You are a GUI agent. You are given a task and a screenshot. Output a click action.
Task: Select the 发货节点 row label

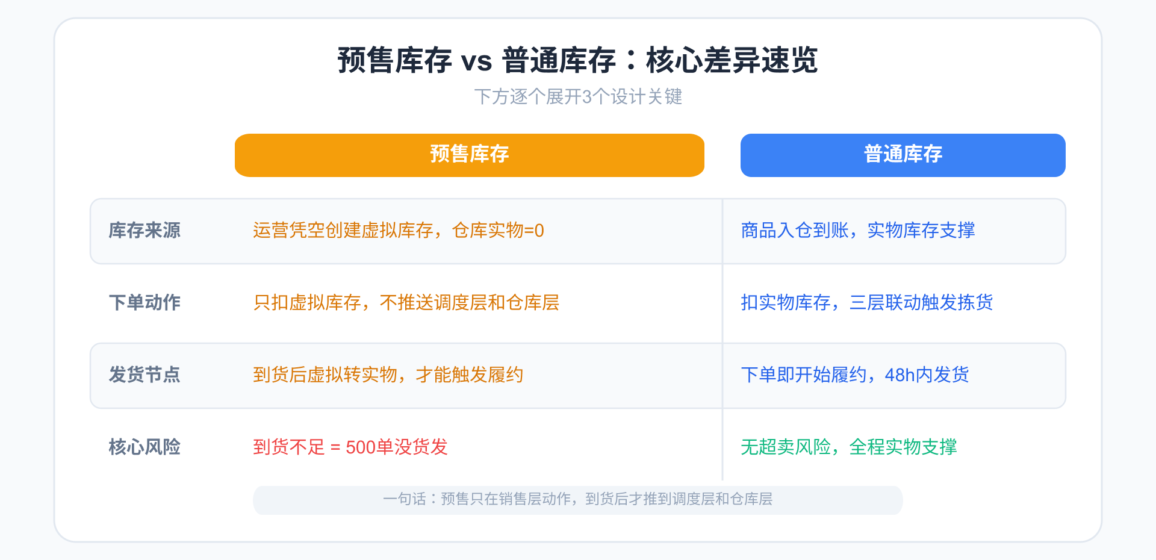pyautogui.click(x=144, y=375)
